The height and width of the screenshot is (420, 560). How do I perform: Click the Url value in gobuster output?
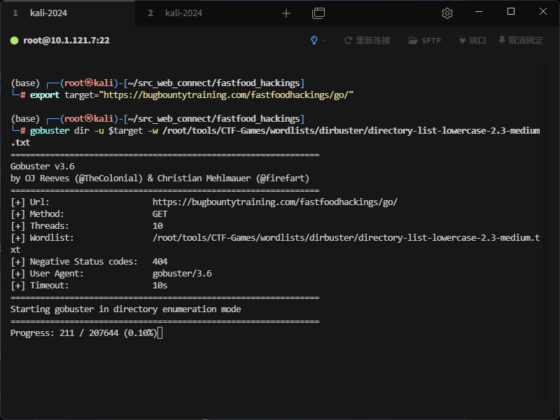click(x=274, y=202)
